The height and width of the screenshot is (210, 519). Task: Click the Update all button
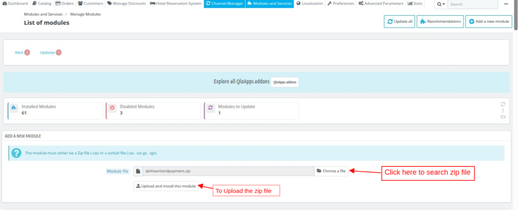click(399, 21)
